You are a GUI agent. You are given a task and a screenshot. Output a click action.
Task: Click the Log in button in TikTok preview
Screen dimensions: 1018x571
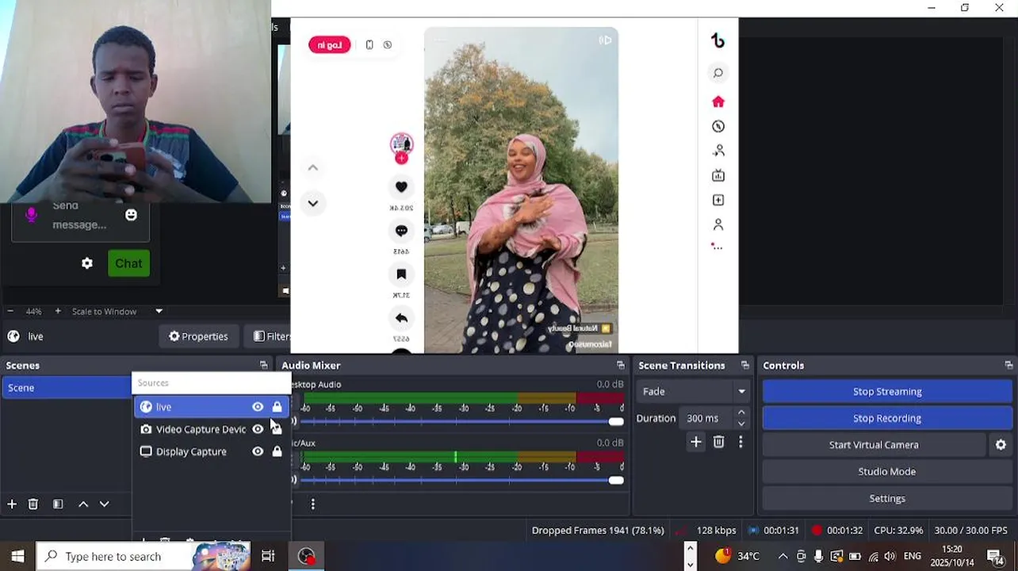point(329,45)
